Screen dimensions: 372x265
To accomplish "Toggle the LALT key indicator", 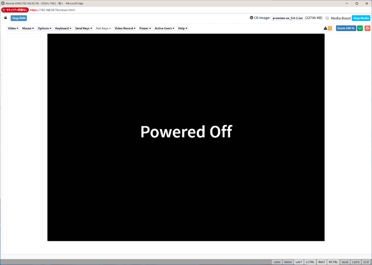I will click(299, 262).
